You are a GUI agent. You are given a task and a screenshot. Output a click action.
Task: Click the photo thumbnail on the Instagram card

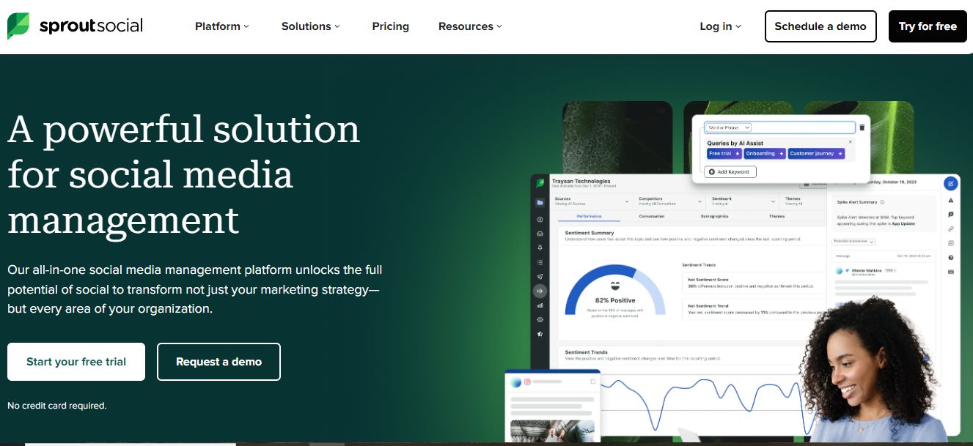click(x=552, y=431)
